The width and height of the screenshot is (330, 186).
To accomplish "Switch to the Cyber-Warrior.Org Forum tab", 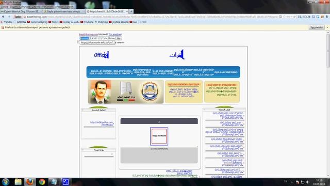I will point(21,11).
